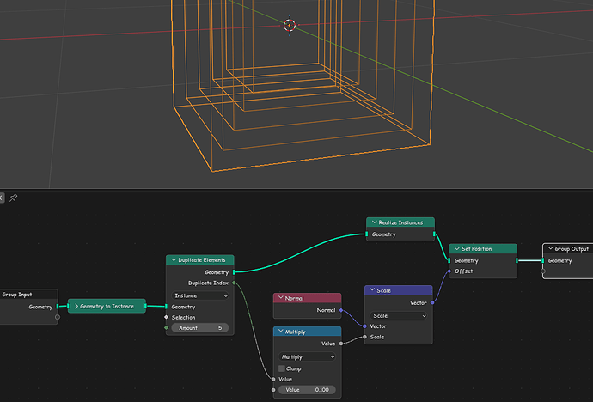Screen dimensions: 593x402
Task: Select the Group Input node header
Action: [x=28, y=295]
